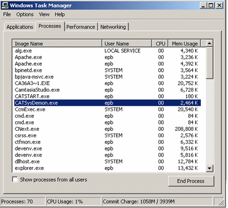Open the Options menu
This screenshot has height=208, width=228.
pyautogui.click(x=25, y=14)
